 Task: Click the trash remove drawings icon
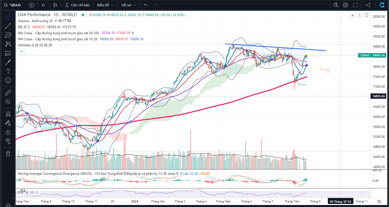(8, 154)
